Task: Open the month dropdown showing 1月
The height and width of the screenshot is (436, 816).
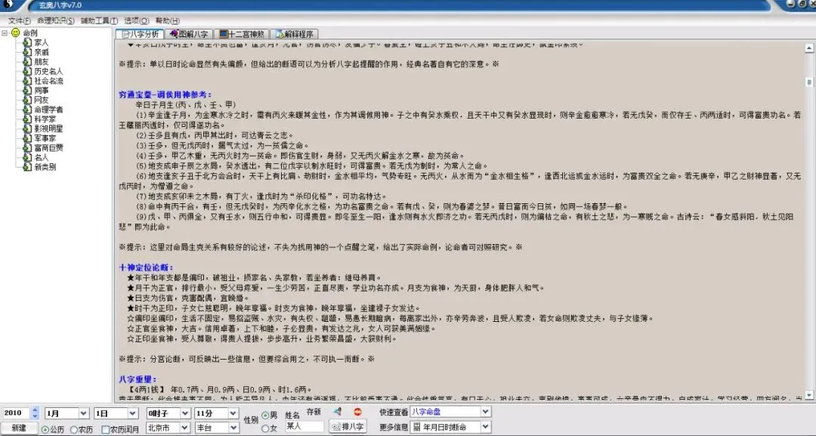Action: (x=83, y=413)
